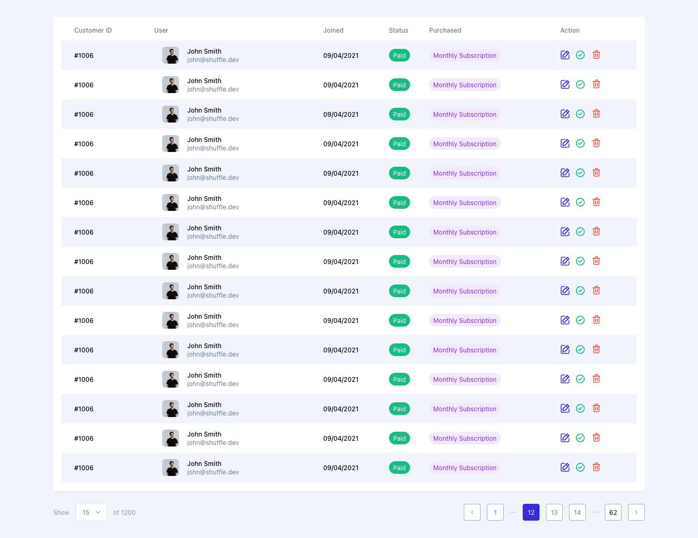698x538 pixels.
Task: Click the edit icon in the first row
Action: (565, 55)
